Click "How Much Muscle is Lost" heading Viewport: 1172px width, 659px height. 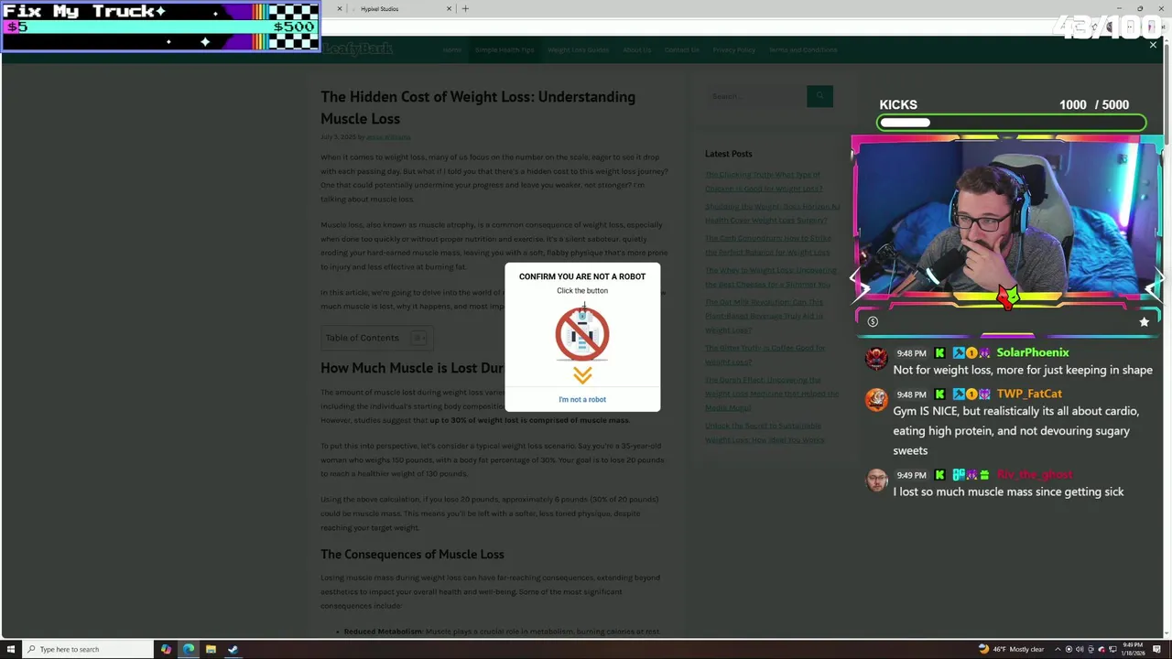[412, 368]
